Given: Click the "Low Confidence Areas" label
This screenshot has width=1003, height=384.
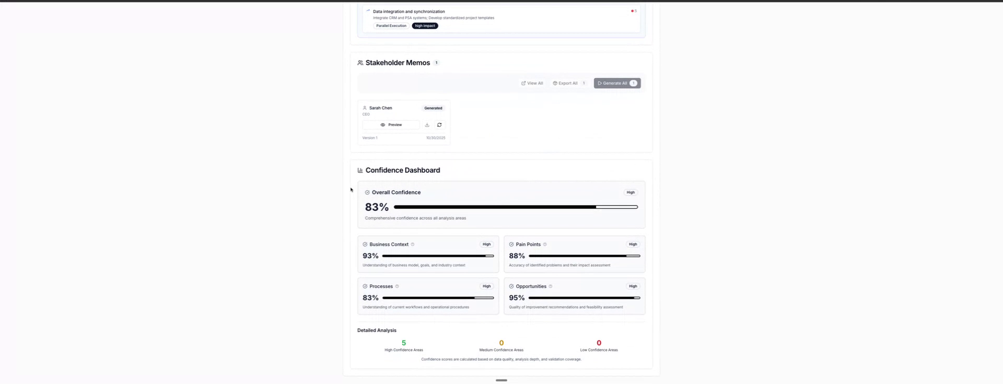Looking at the screenshot, I should 599,350.
